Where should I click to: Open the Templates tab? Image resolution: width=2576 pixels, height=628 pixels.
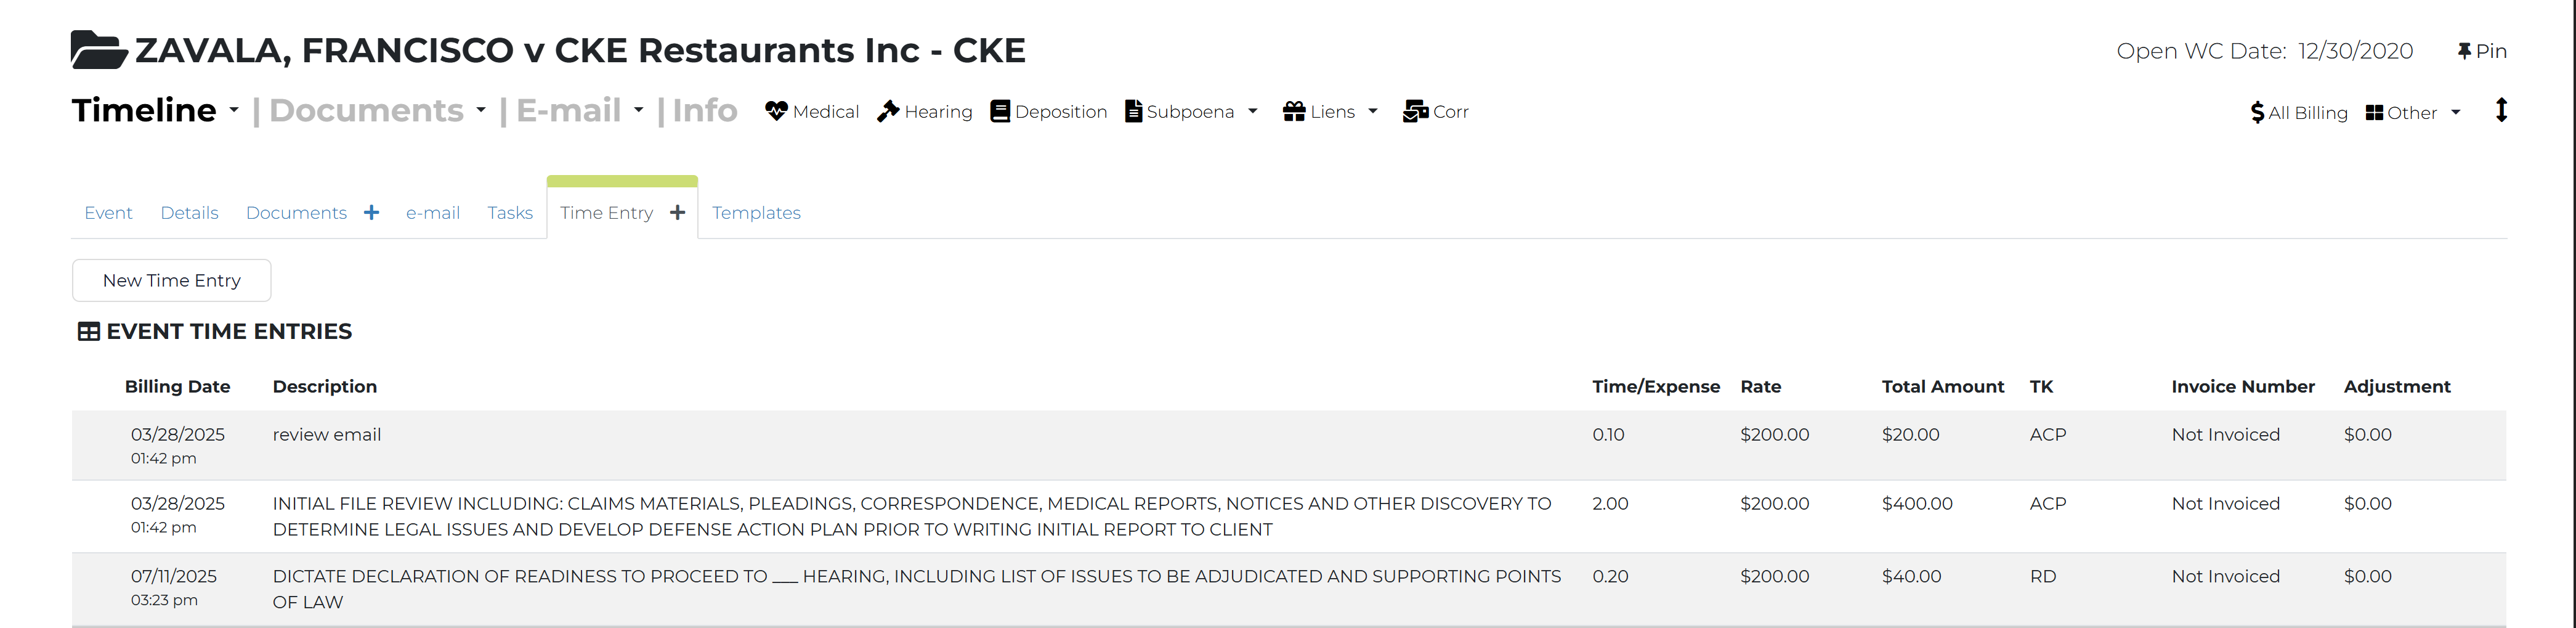(756, 213)
